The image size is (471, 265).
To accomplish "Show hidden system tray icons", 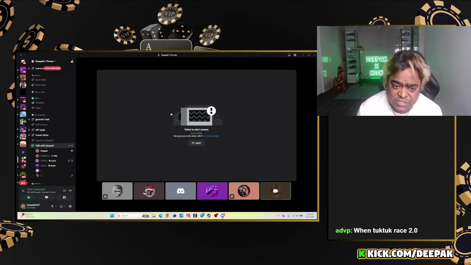I will tap(278, 216).
